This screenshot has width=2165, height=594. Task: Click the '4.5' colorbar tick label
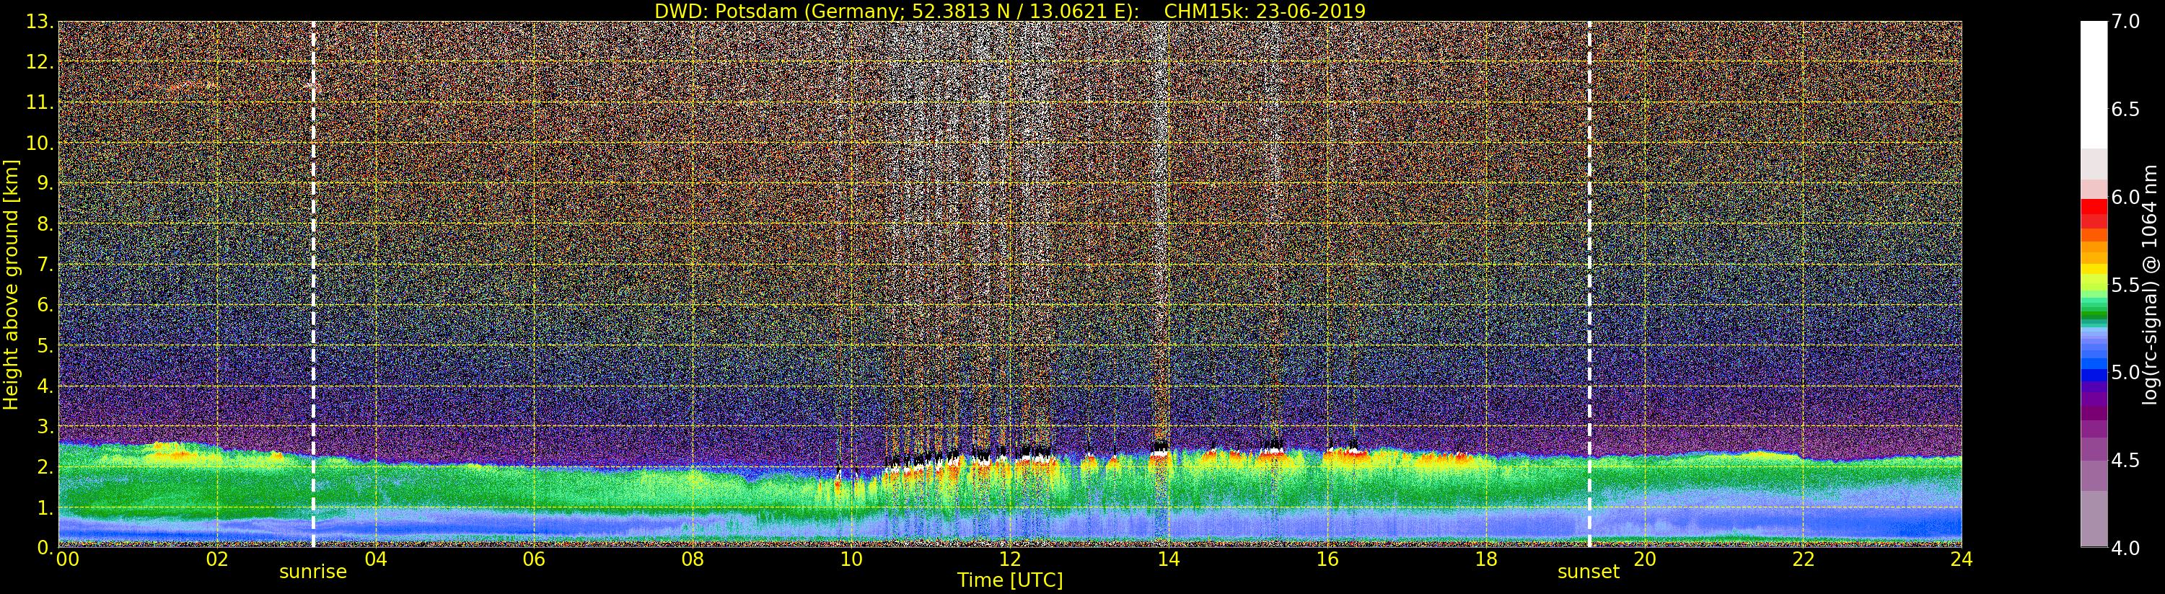click(x=2125, y=461)
